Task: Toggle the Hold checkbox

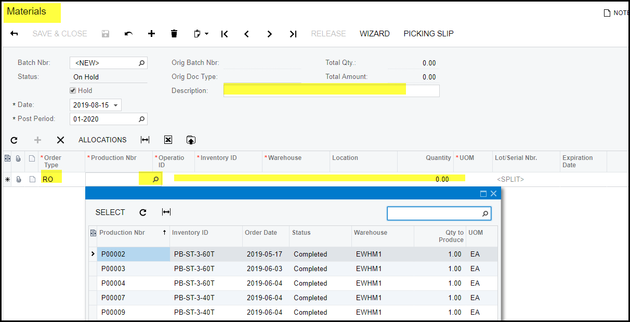Action: 73,90
